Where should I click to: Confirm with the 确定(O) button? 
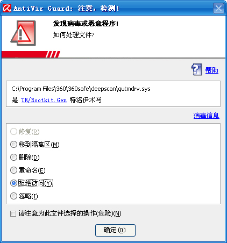115,230
